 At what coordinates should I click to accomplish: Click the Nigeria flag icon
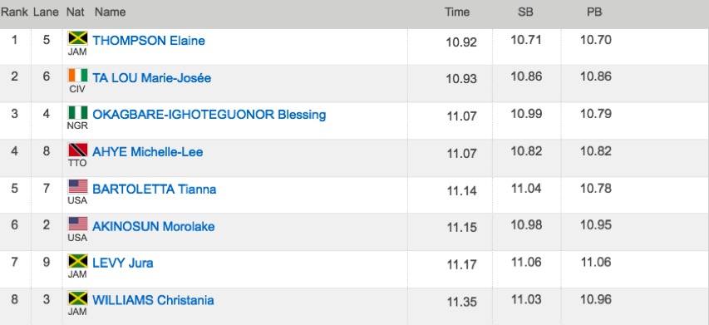pos(78,112)
